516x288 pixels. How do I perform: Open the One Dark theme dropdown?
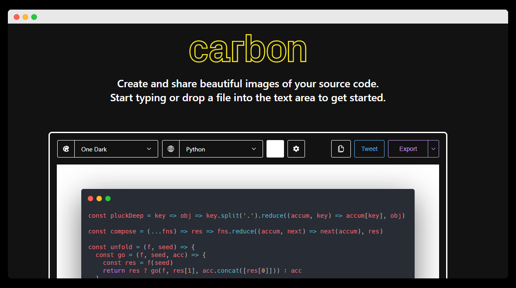tap(116, 149)
